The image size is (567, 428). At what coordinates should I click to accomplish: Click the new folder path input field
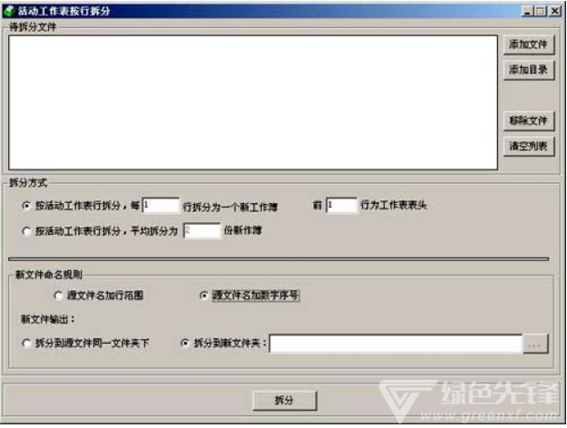click(396, 344)
